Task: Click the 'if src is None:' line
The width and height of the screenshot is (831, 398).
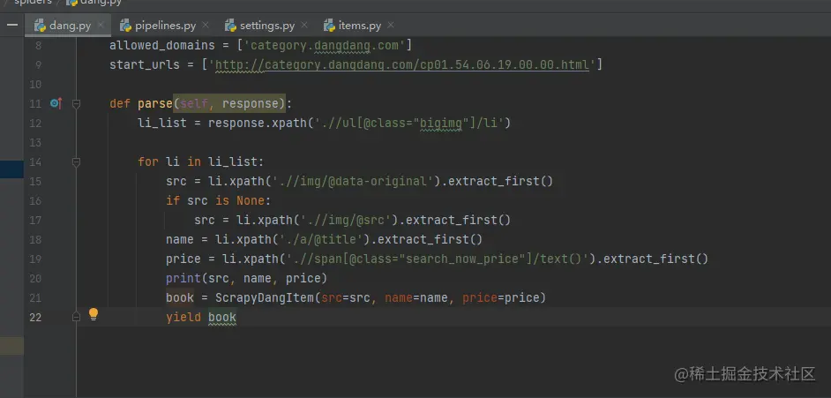Action: pyautogui.click(x=219, y=200)
